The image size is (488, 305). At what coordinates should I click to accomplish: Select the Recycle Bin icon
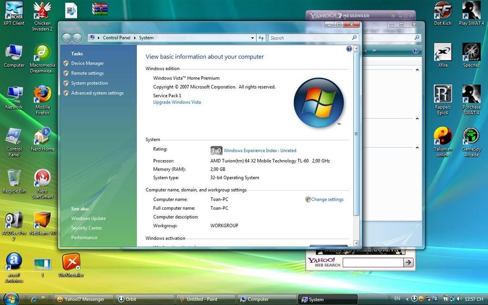(x=14, y=182)
